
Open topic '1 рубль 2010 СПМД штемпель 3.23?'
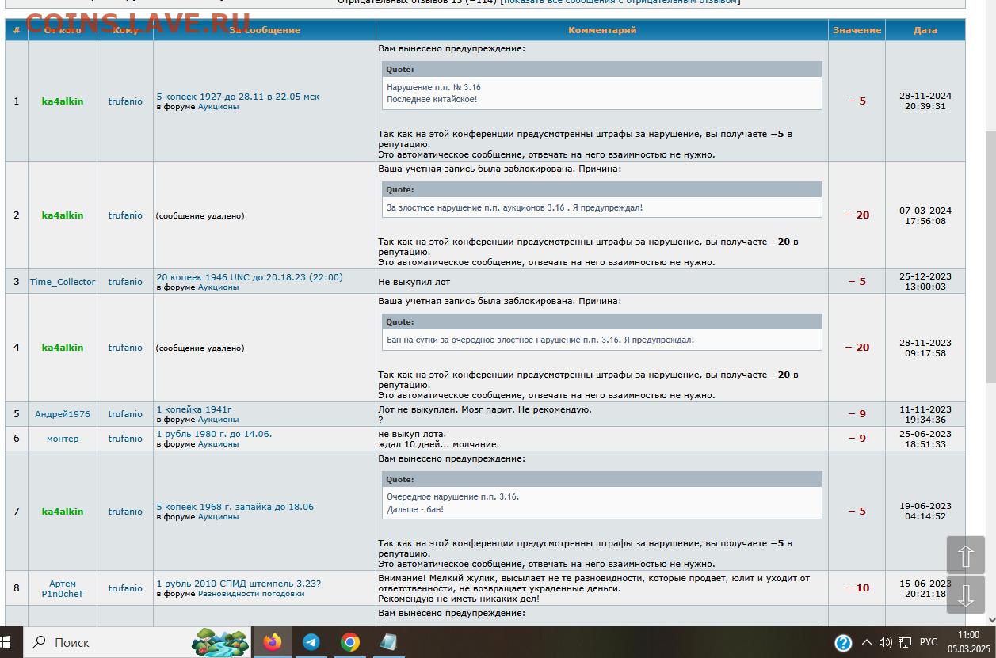point(239,584)
